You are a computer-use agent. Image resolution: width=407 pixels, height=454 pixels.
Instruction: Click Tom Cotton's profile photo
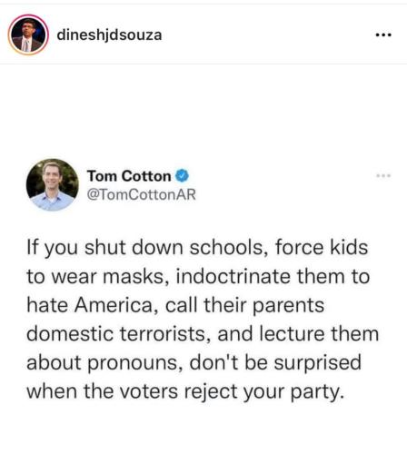point(53,184)
